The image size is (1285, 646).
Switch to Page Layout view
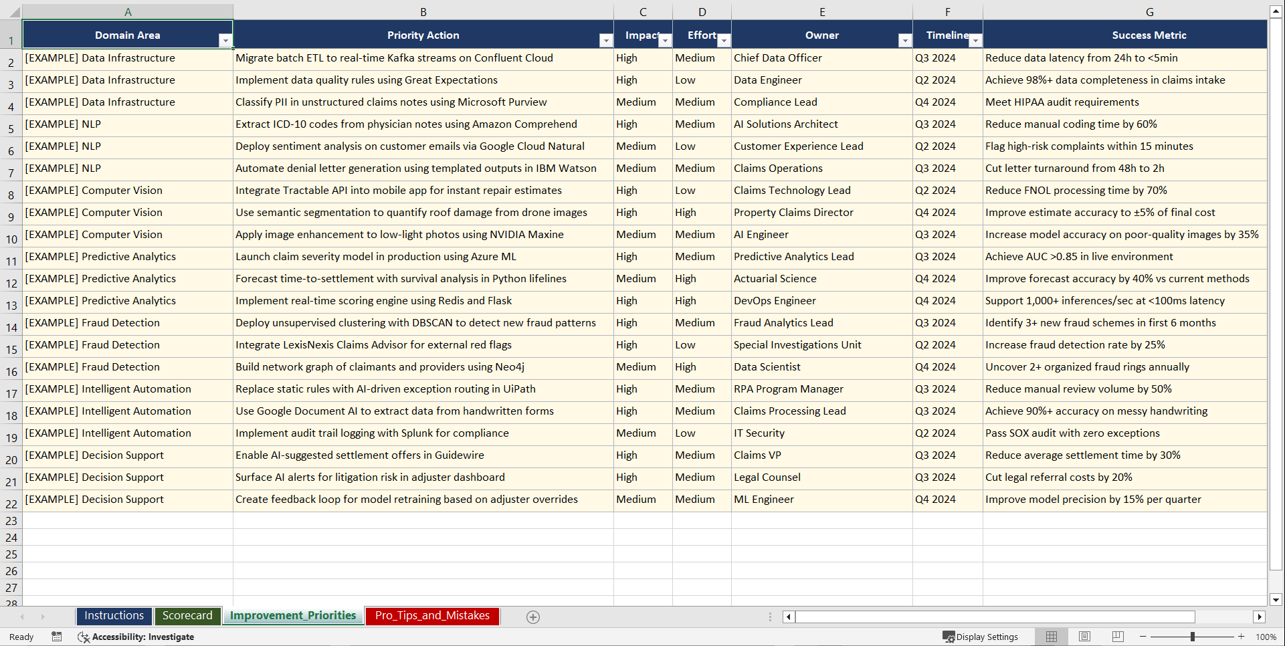click(1084, 637)
